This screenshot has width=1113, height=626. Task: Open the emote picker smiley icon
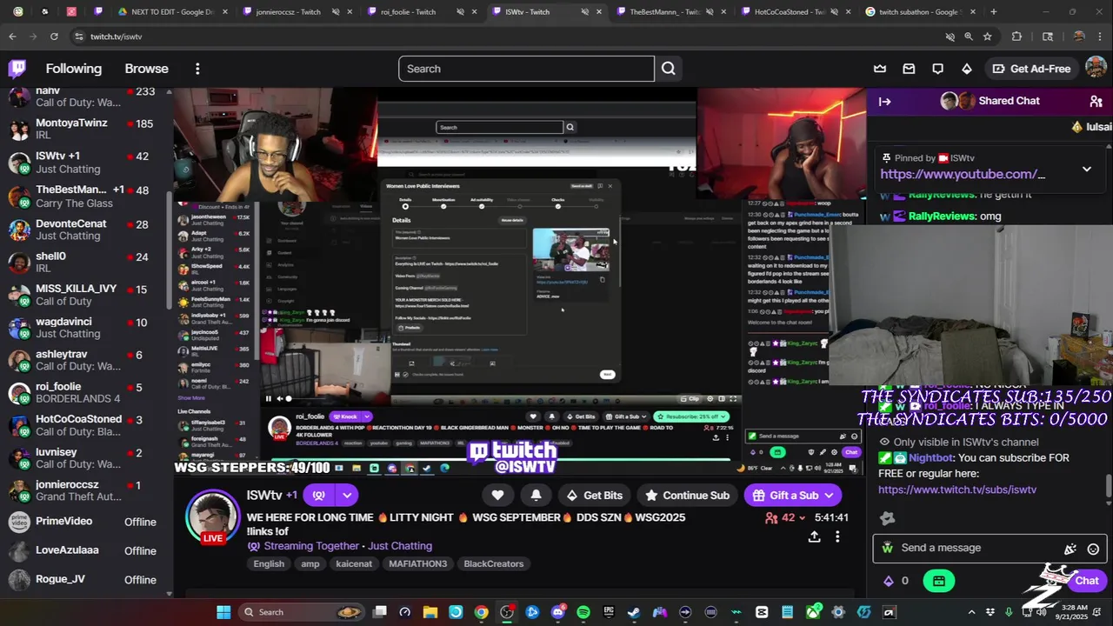click(x=1093, y=549)
